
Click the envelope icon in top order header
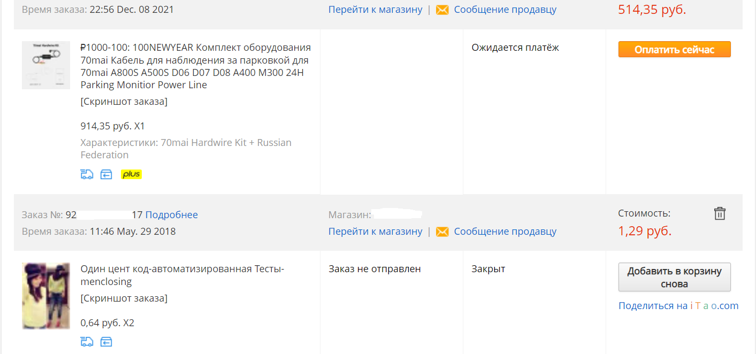pyautogui.click(x=442, y=10)
